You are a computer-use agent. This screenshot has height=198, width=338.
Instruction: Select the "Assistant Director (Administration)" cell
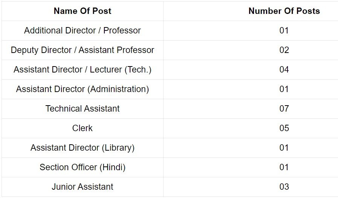(83, 89)
